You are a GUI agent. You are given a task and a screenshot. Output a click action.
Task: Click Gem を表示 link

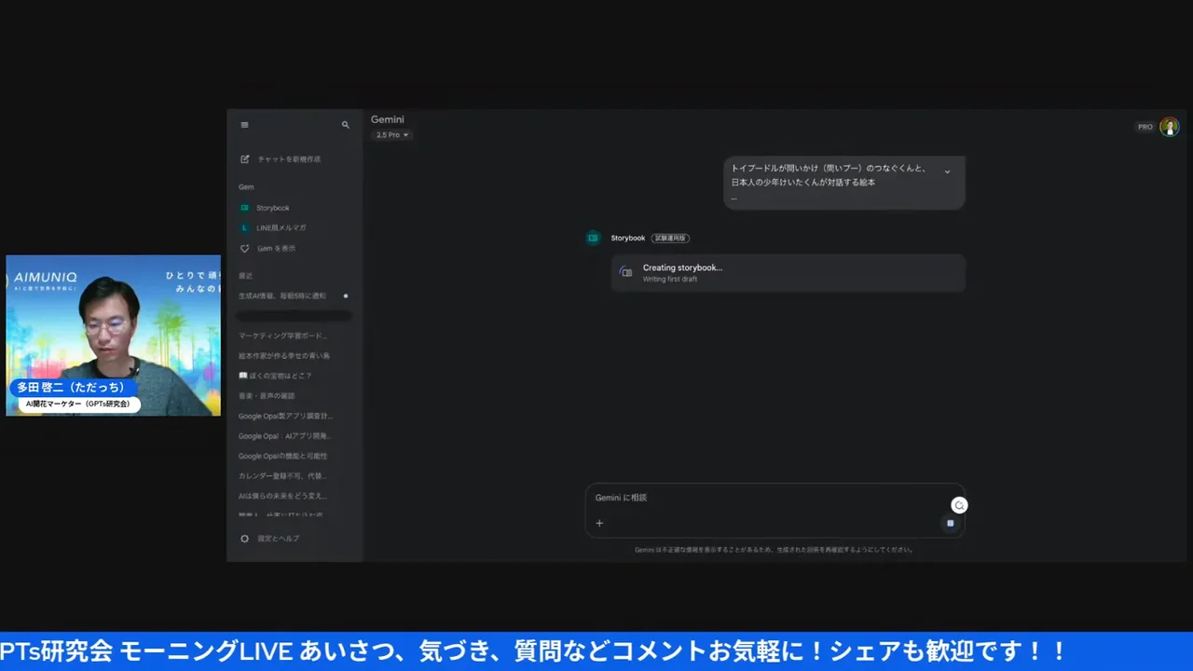pyautogui.click(x=276, y=249)
